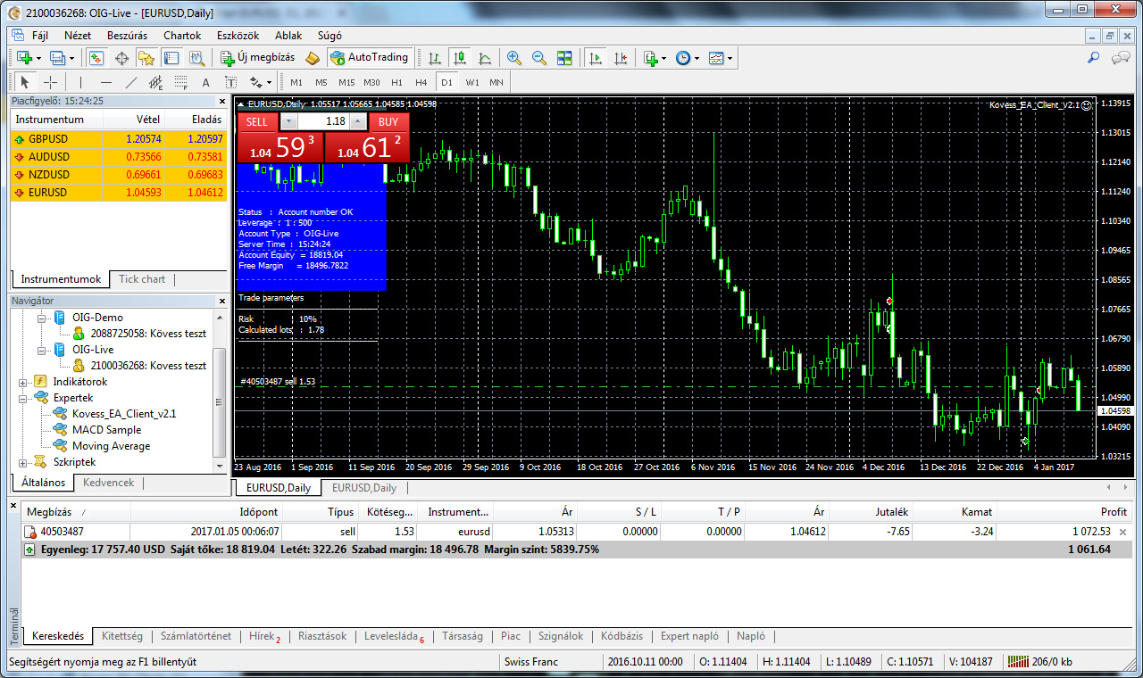Viewport: 1143px width, 678px height.
Task: Click the new chart toolbar icon
Action: 24,58
